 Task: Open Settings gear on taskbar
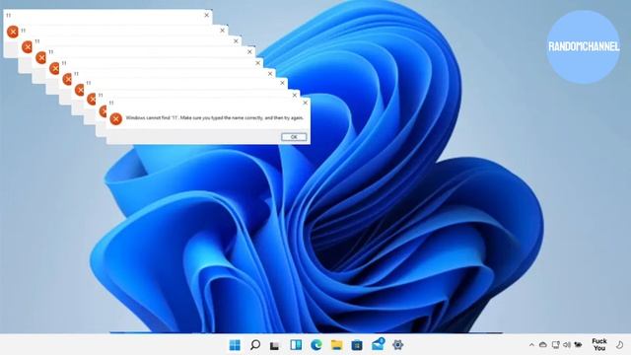[x=397, y=345]
